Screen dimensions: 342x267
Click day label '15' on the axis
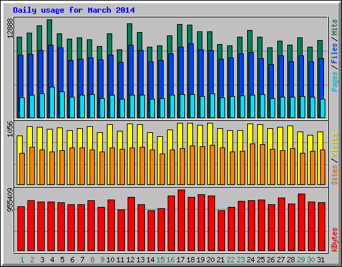pyautogui.click(x=160, y=260)
